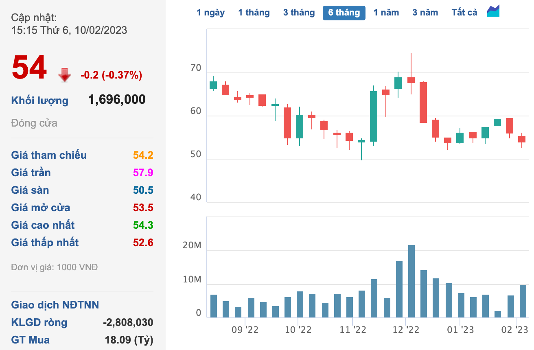Click the Giá mở cửa label

(x=41, y=208)
